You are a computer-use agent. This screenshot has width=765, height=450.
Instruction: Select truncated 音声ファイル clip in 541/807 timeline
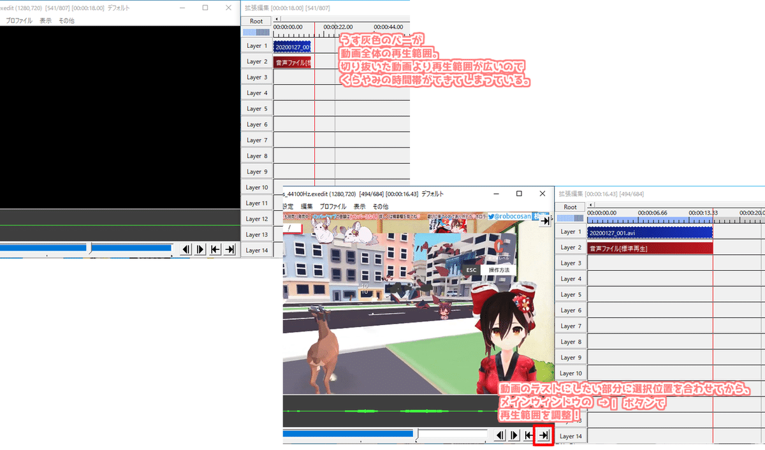pyautogui.click(x=292, y=62)
